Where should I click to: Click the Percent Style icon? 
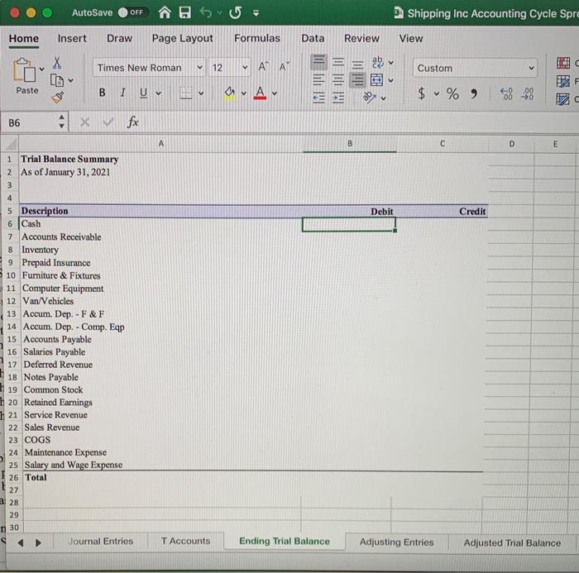click(x=452, y=93)
